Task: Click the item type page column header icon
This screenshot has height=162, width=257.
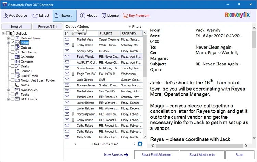Action: tap(67, 34)
